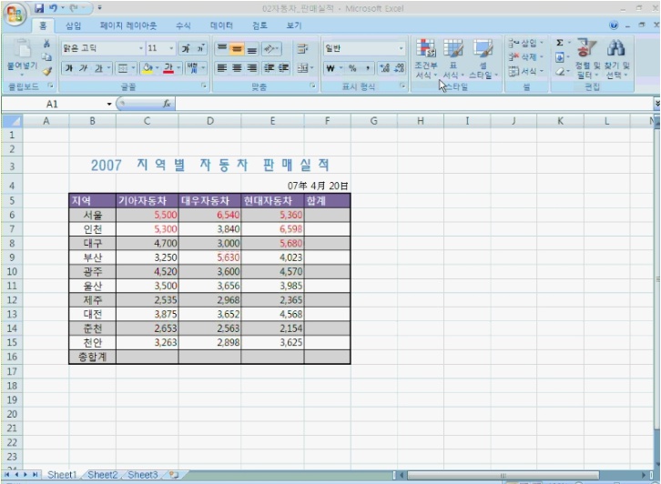The height and width of the screenshot is (484, 661).
Task: Toggle underline (가) formatting
Action: 98,68
